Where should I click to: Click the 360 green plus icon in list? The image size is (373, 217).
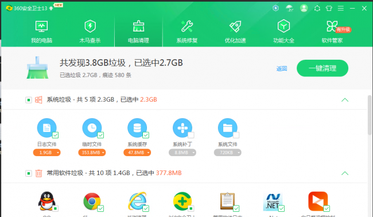coord(182,201)
